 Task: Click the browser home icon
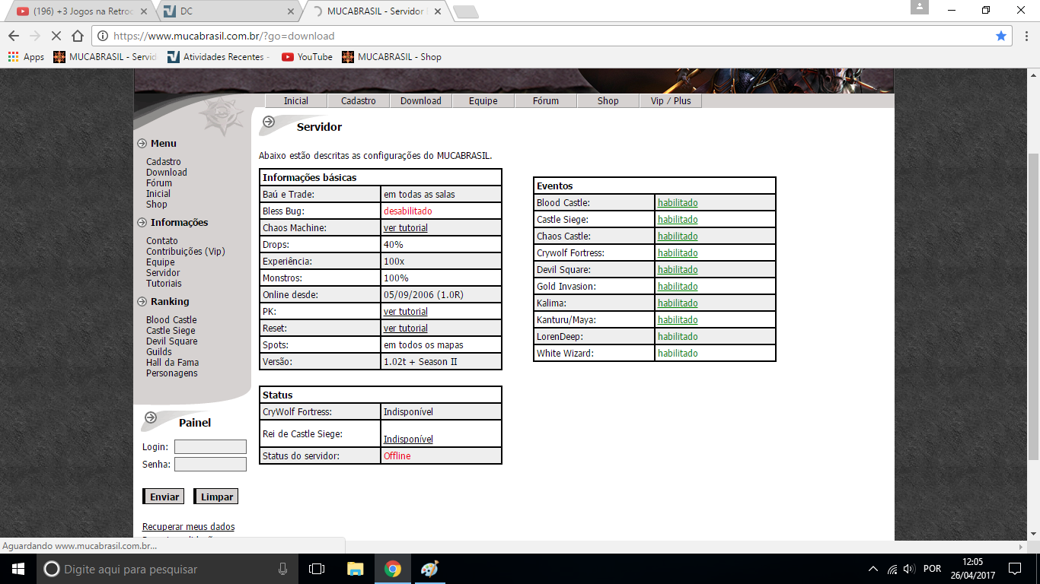(x=77, y=36)
